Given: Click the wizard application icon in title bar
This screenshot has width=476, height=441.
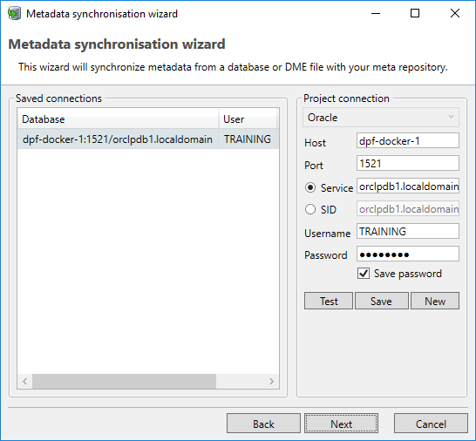Looking at the screenshot, I should click(x=14, y=14).
